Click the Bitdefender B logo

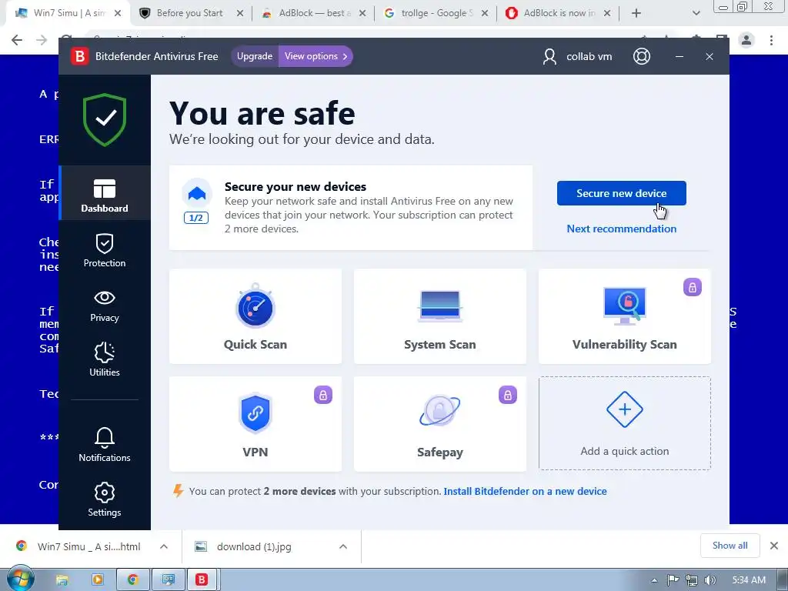[x=79, y=56]
